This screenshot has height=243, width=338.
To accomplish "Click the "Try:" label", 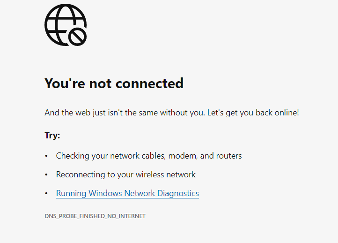I will [52, 136].
